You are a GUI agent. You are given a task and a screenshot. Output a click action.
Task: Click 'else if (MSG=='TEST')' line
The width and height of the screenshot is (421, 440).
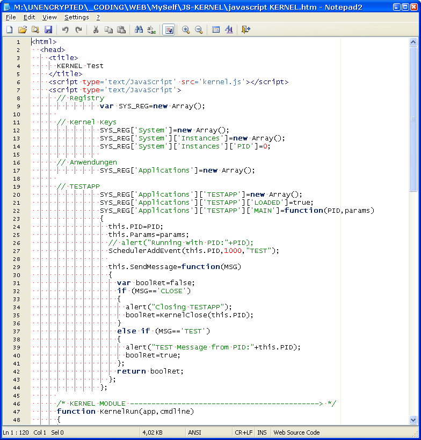163,331
